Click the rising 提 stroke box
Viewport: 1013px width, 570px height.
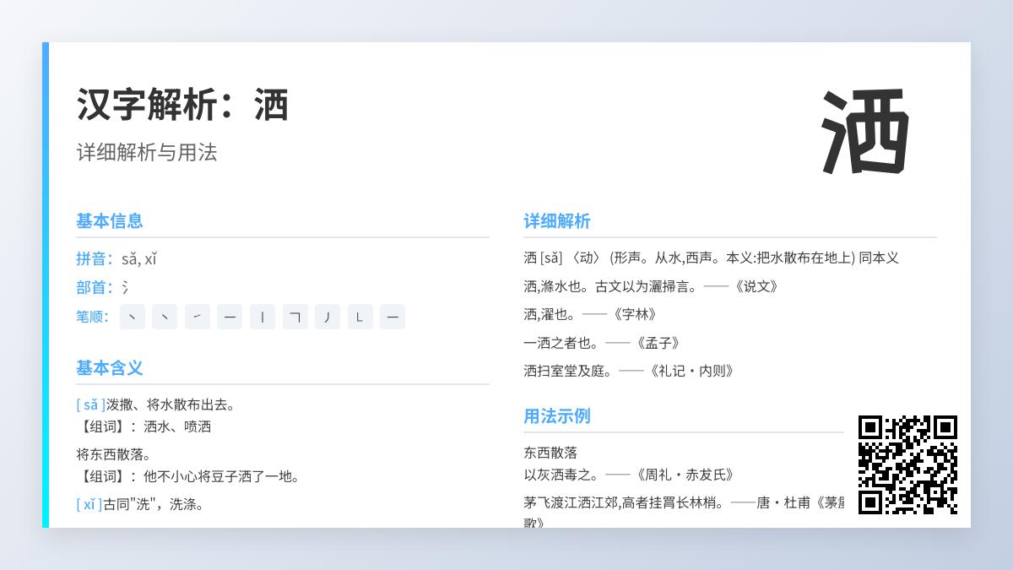point(198,317)
